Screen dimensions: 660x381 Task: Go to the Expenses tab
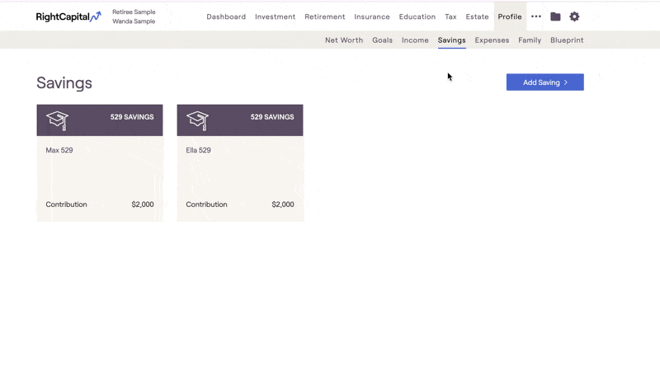492,40
